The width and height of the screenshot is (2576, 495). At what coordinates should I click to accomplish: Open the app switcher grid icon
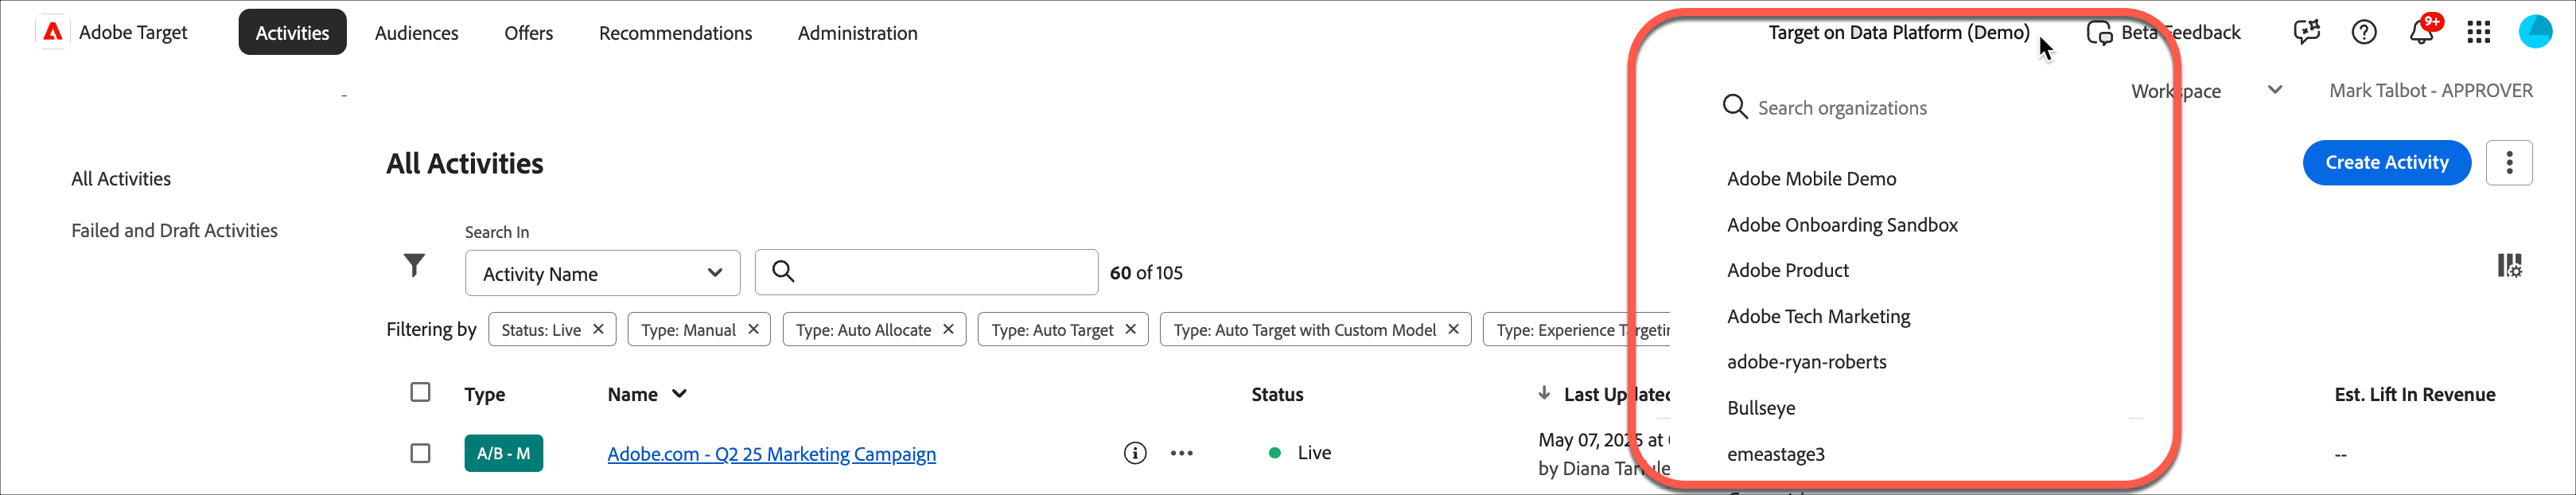click(2478, 32)
